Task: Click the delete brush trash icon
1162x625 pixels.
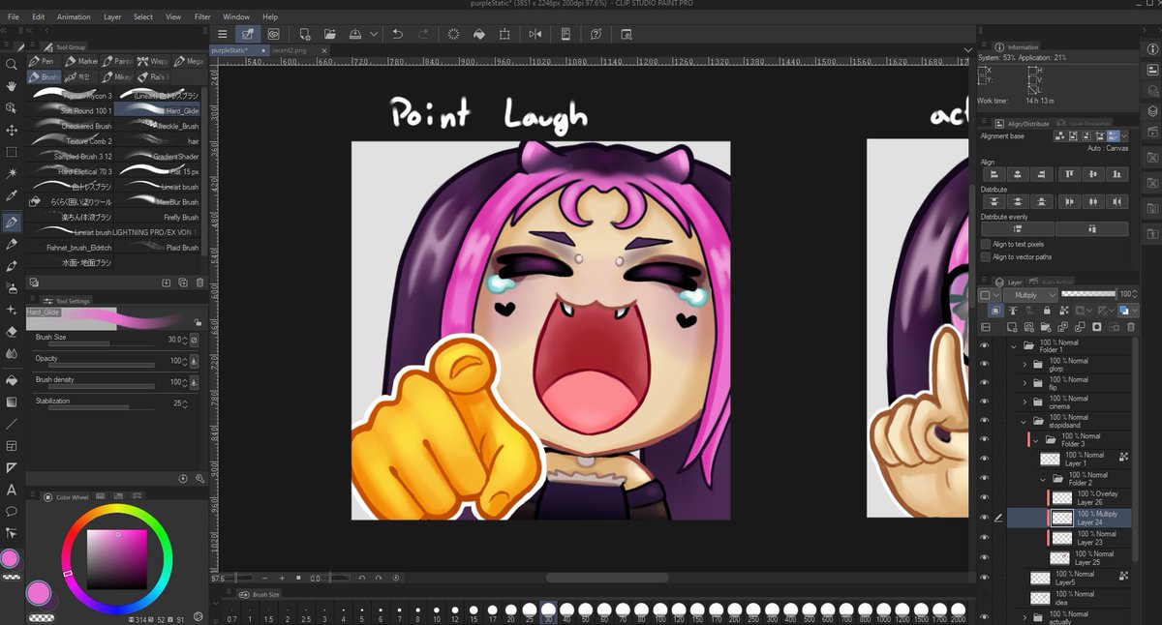Action: coord(200,282)
